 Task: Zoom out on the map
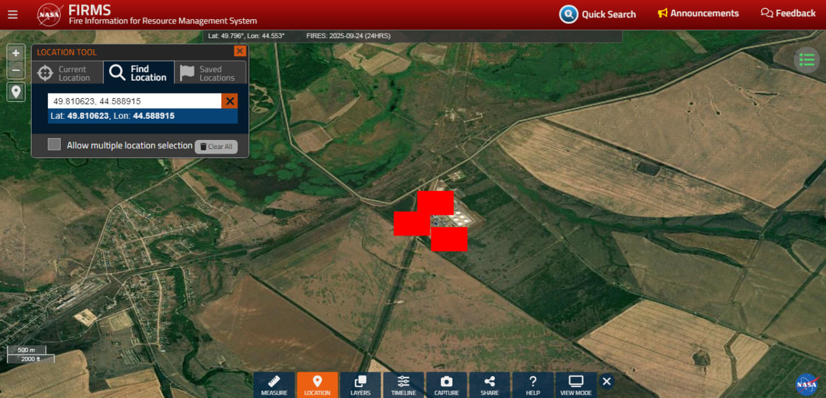[16, 70]
